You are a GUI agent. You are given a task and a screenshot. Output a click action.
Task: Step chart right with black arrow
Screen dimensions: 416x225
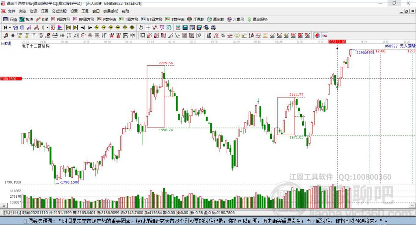[90, 28]
